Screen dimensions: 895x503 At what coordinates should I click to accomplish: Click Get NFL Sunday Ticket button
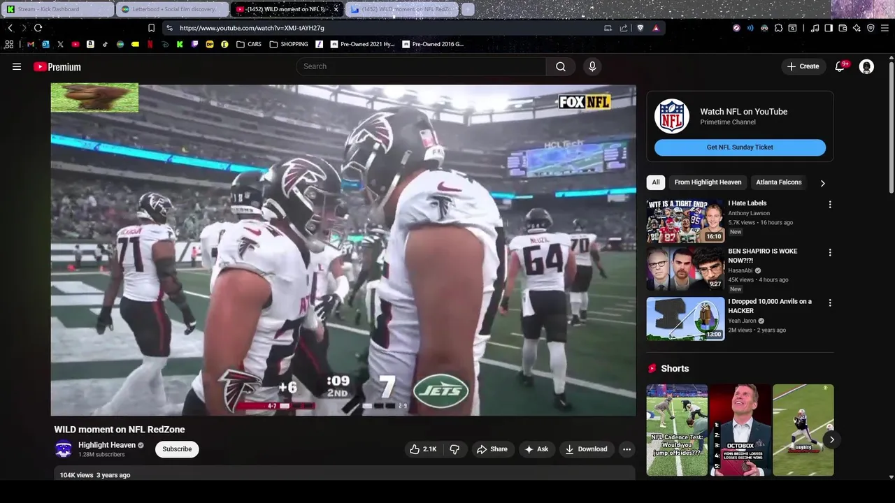(740, 147)
